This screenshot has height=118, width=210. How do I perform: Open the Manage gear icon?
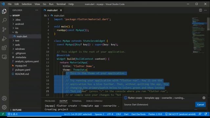[x=4, y=107]
